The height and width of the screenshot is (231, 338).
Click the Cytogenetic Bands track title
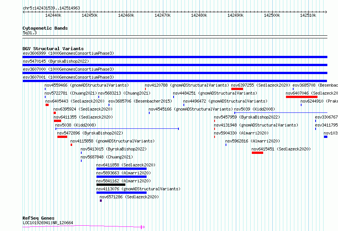[45, 28]
